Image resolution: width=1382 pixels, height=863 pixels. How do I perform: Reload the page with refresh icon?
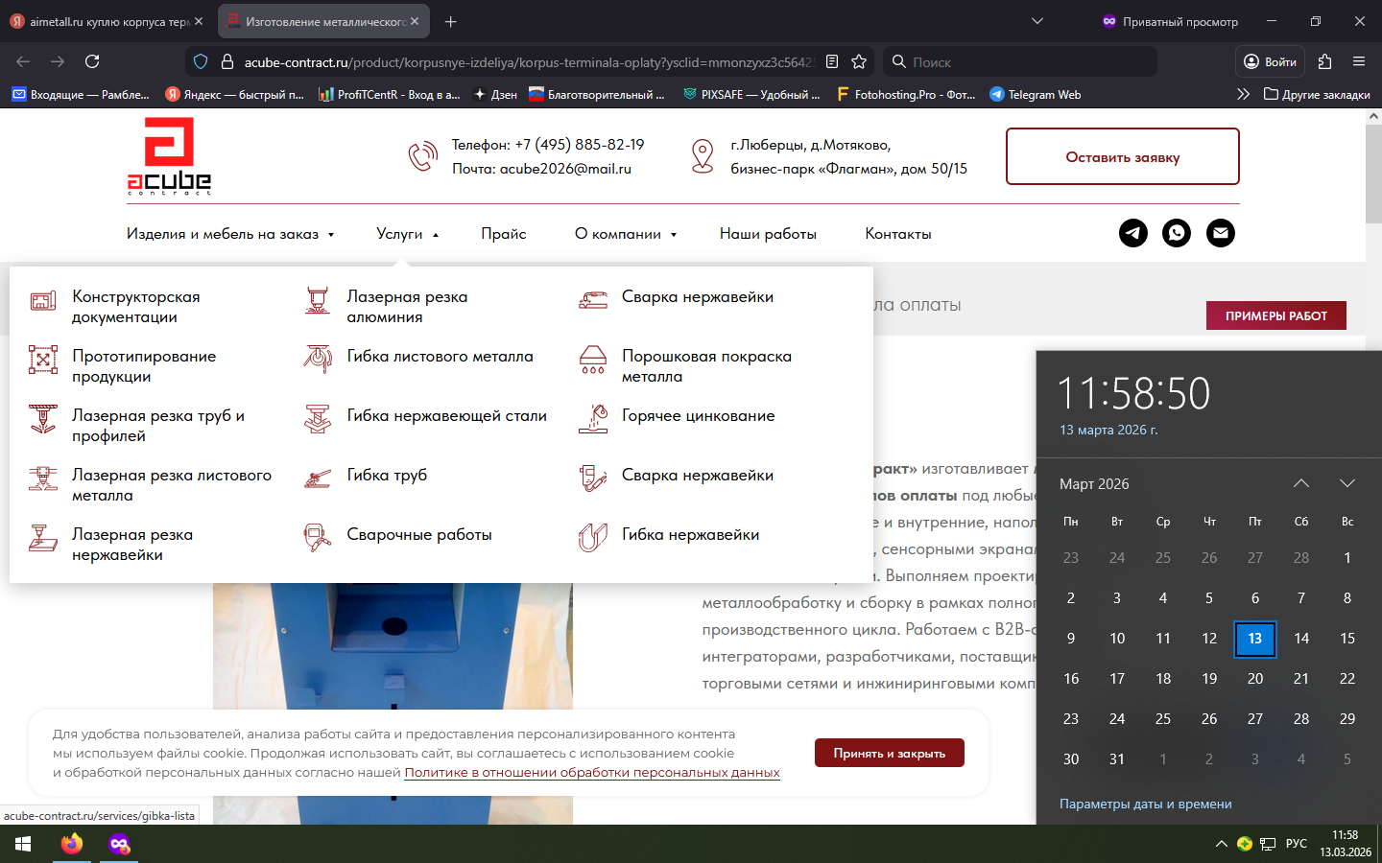(92, 61)
